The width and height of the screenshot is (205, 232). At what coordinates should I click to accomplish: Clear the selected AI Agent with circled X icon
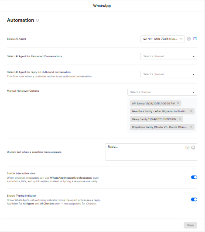point(189,39)
